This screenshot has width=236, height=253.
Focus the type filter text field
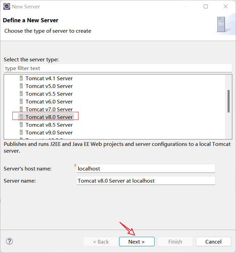[118, 68]
